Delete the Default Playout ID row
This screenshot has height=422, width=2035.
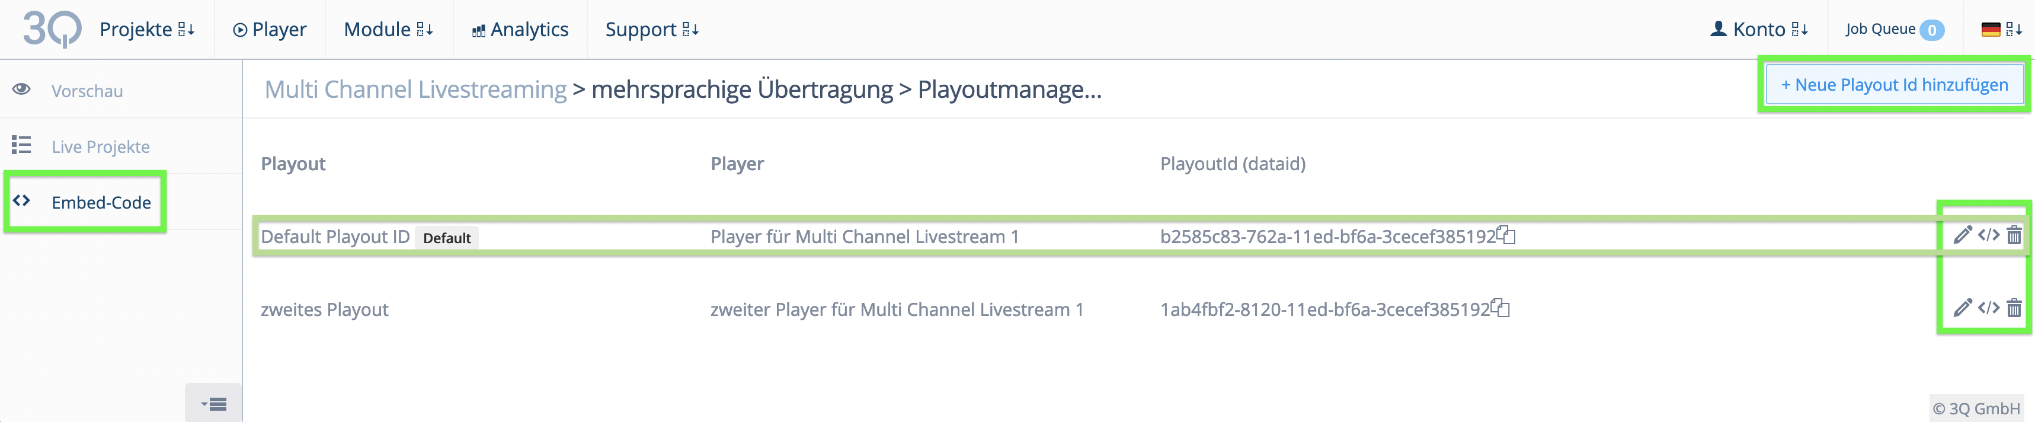coord(2014,235)
